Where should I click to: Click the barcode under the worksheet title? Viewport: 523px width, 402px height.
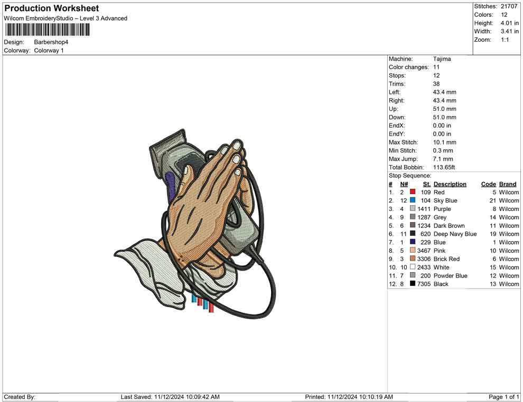click(x=46, y=30)
